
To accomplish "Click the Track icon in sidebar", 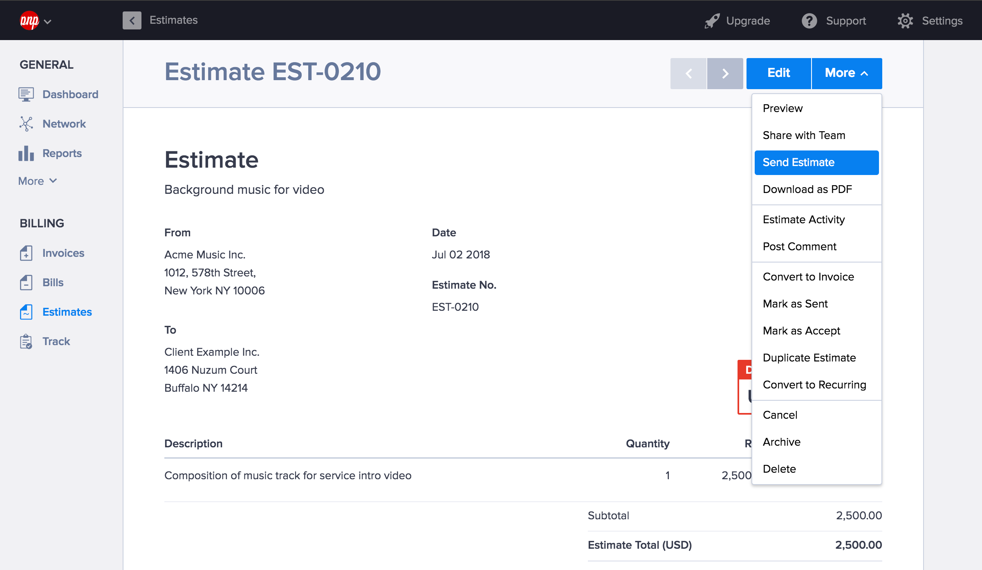I will pyautogui.click(x=26, y=341).
